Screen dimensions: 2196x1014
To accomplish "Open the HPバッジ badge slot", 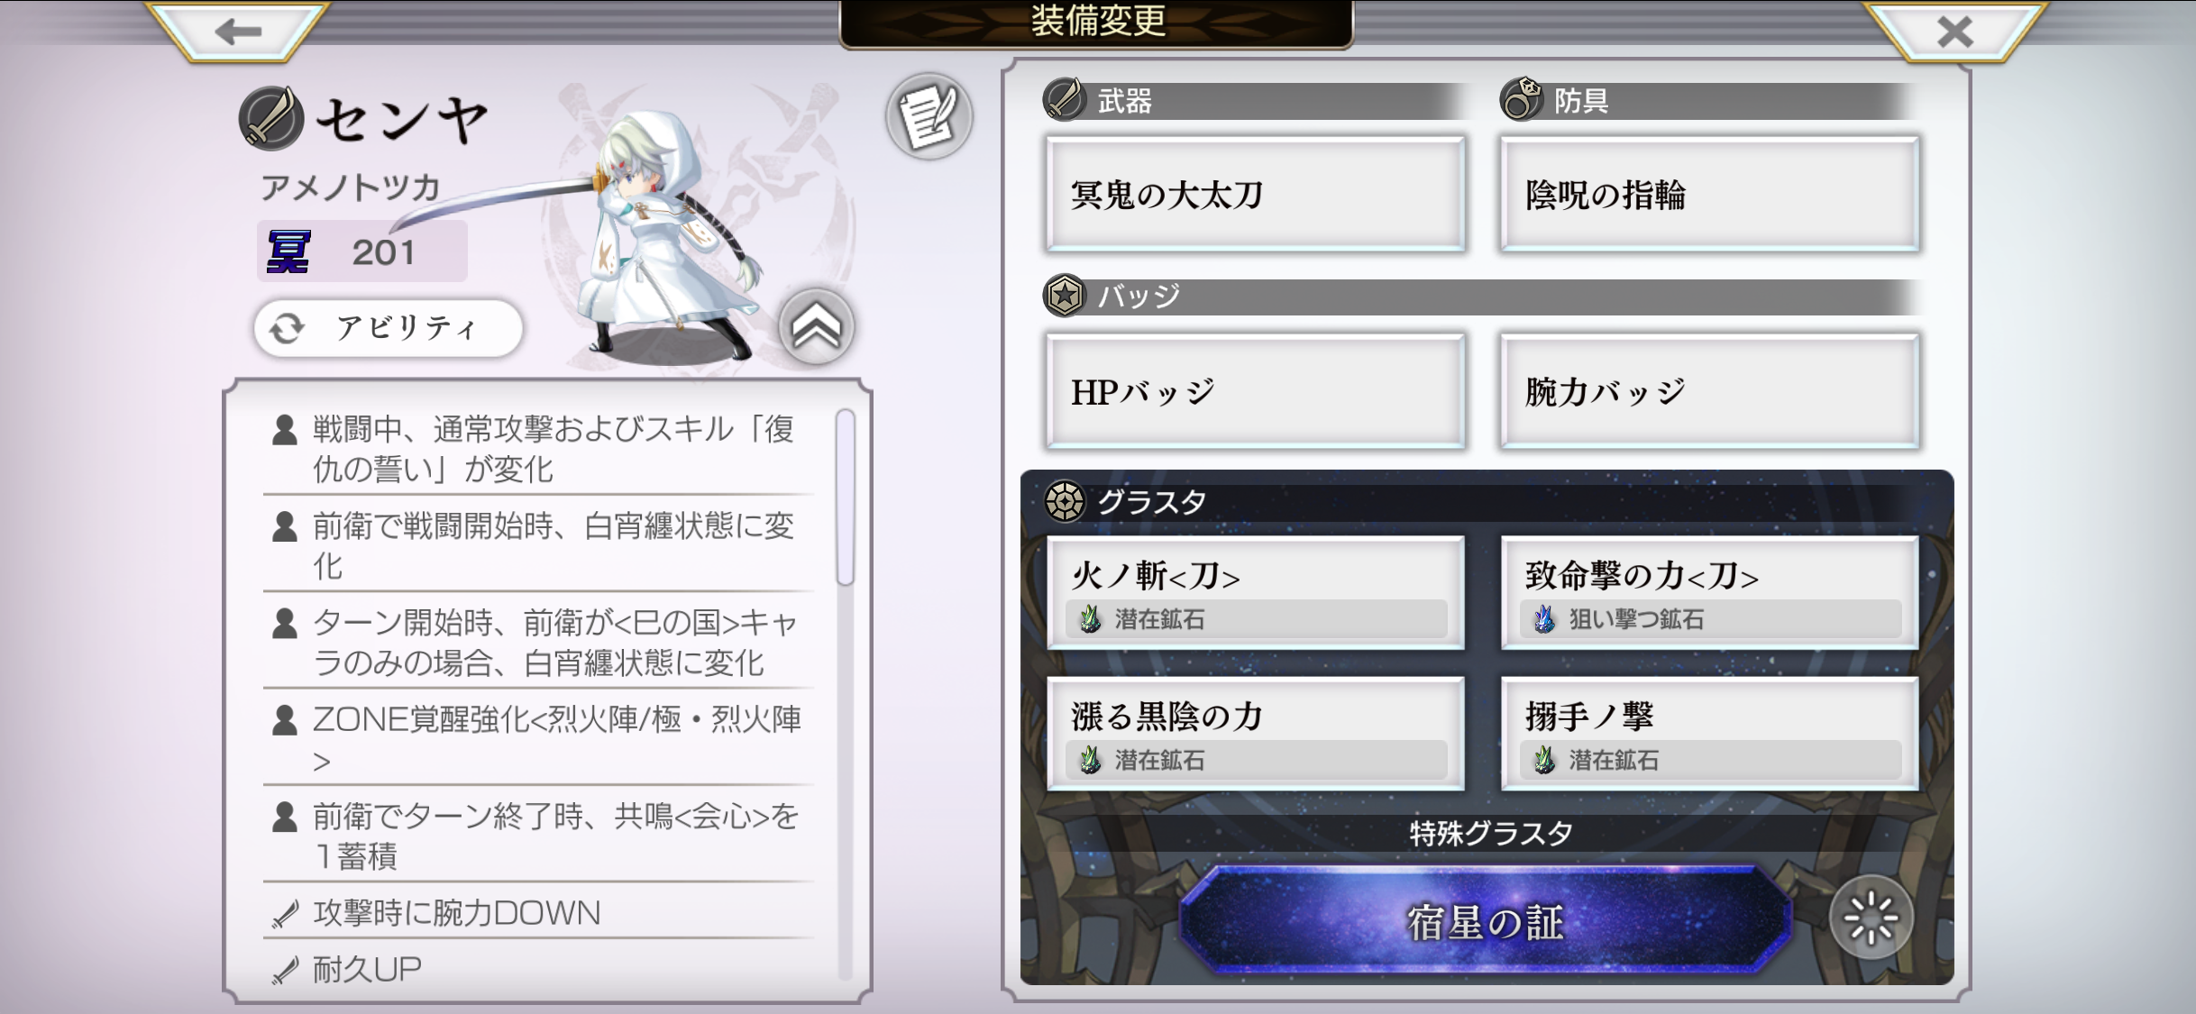I will click(1256, 391).
